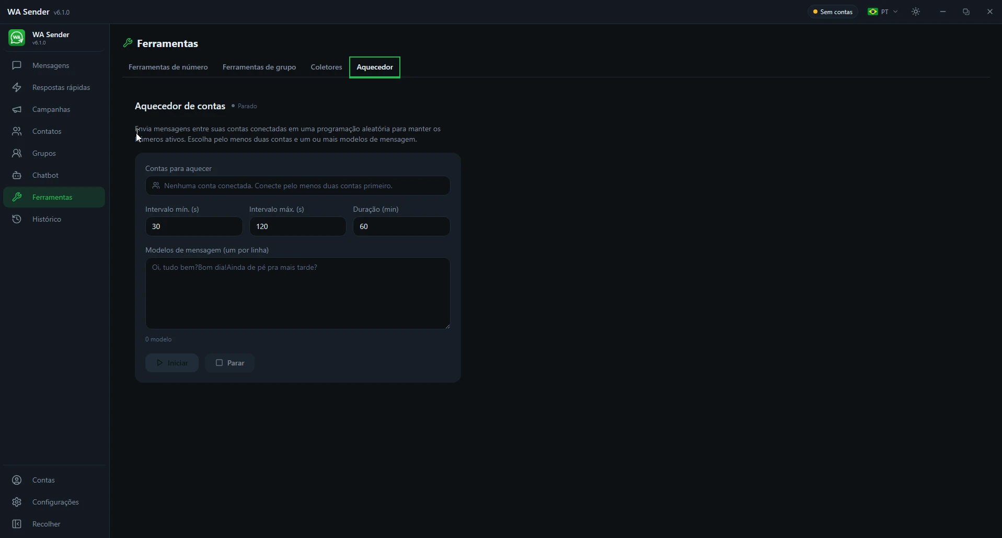
Task: Click the Contas user circle icon
Action: click(17, 480)
